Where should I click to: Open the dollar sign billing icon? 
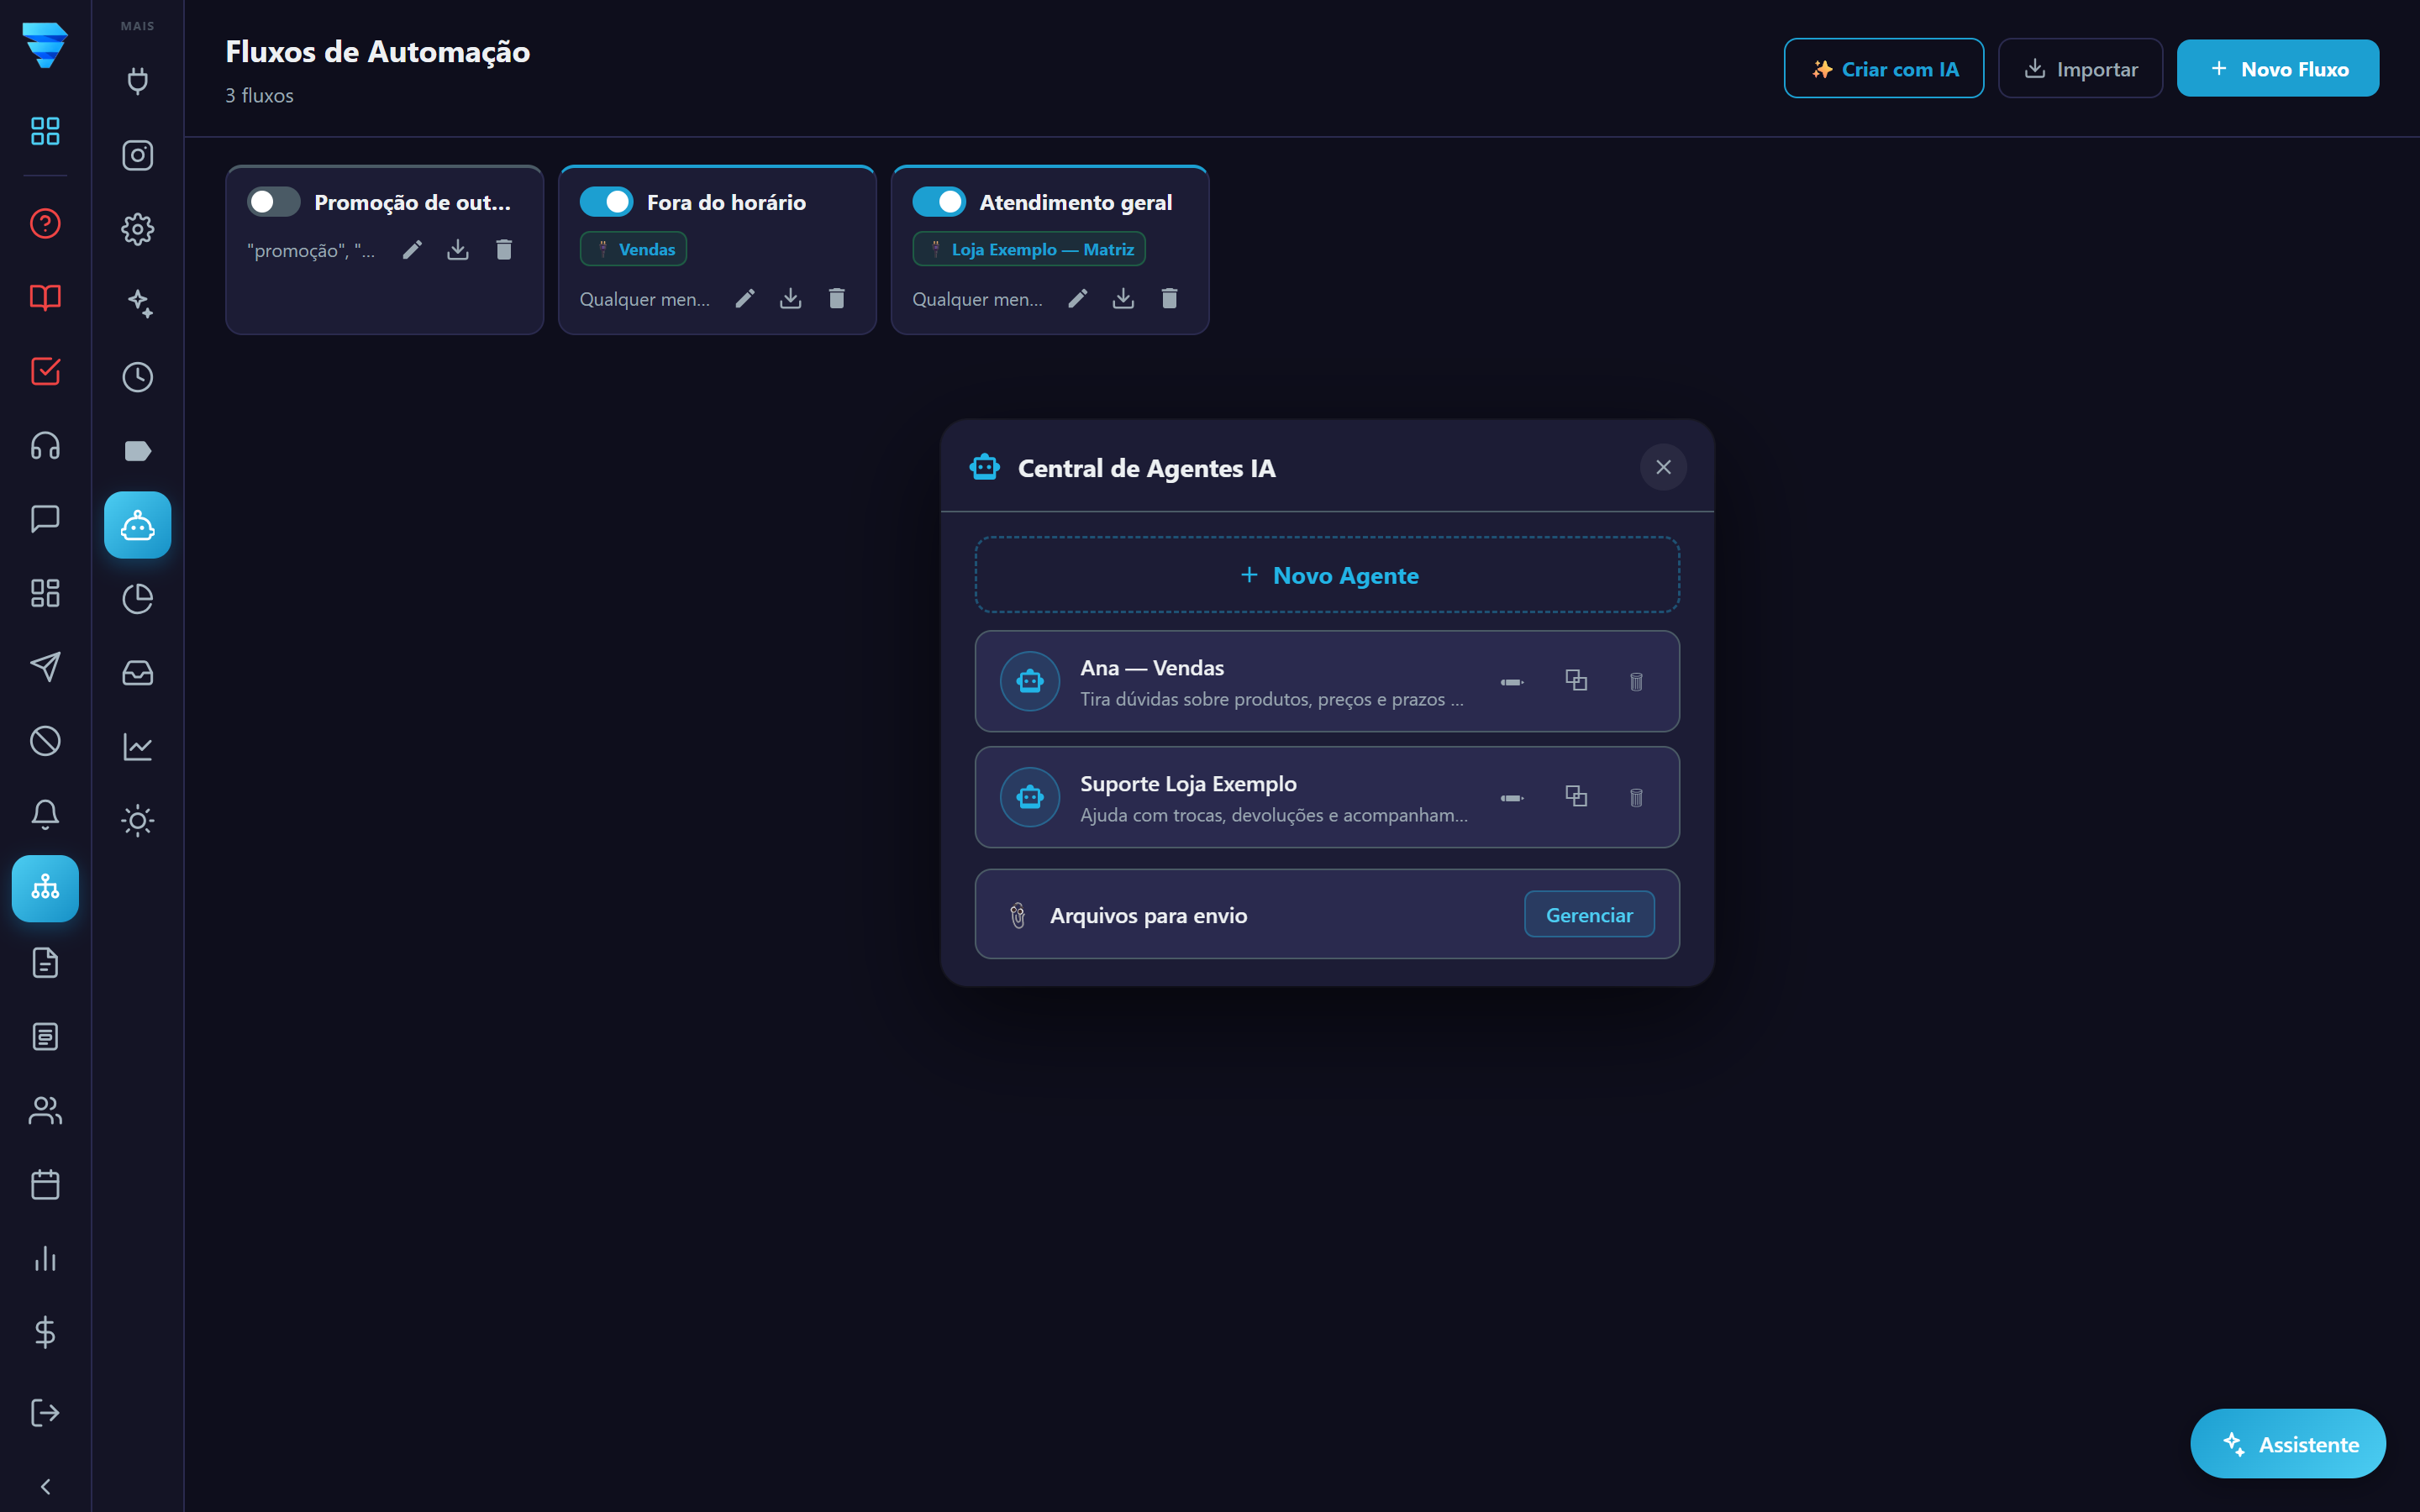pyautogui.click(x=45, y=1332)
